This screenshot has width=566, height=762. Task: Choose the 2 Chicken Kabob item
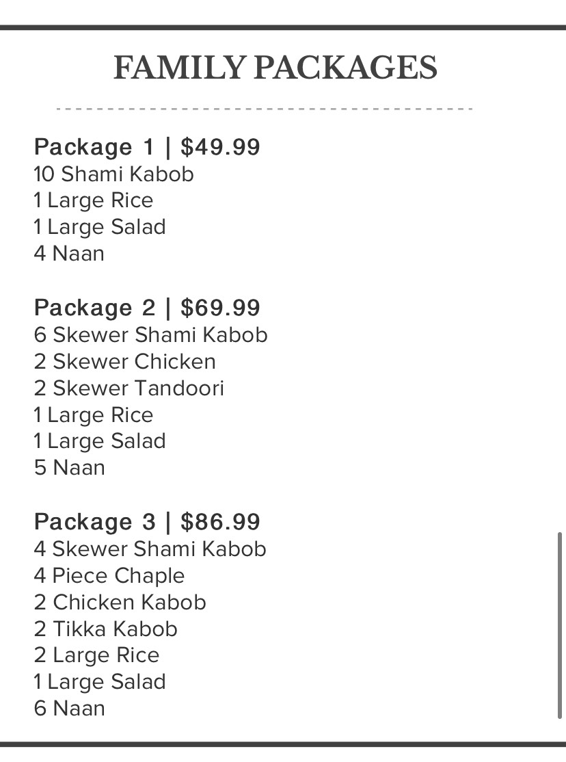(x=120, y=603)
